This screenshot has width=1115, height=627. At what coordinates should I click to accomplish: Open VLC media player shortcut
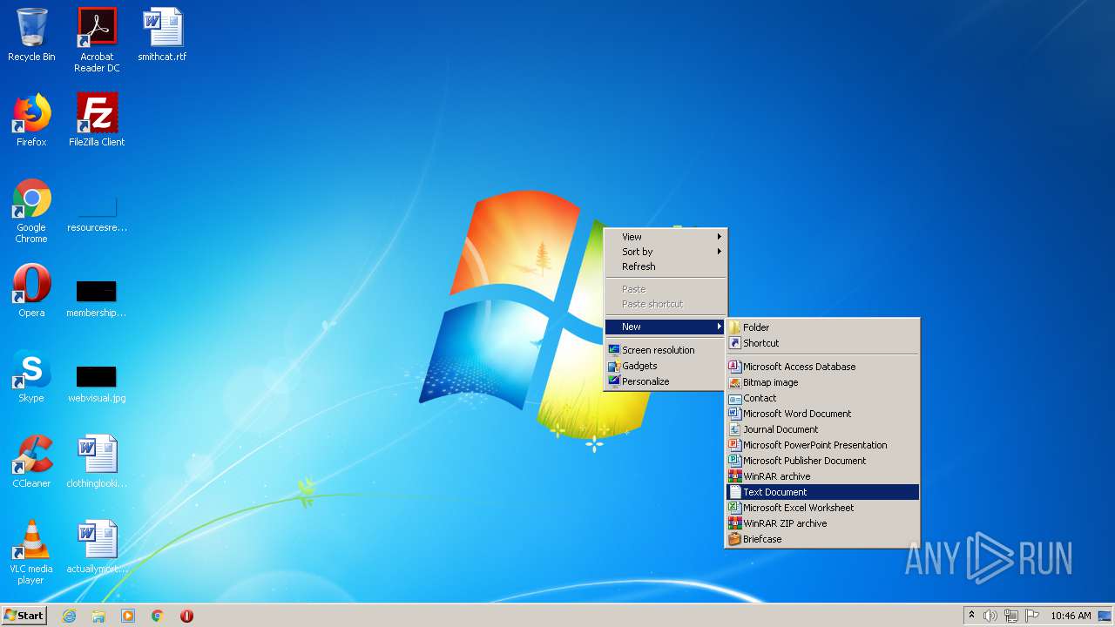point(31,552)
